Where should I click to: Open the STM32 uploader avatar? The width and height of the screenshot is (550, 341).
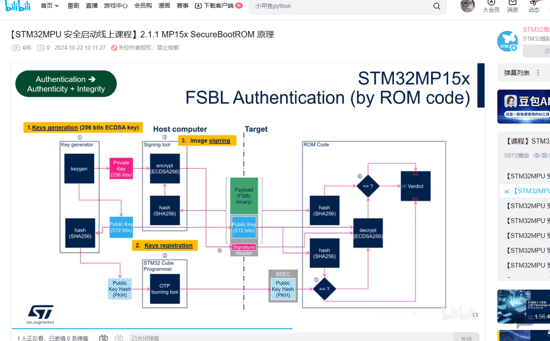[x=508, y=41]
